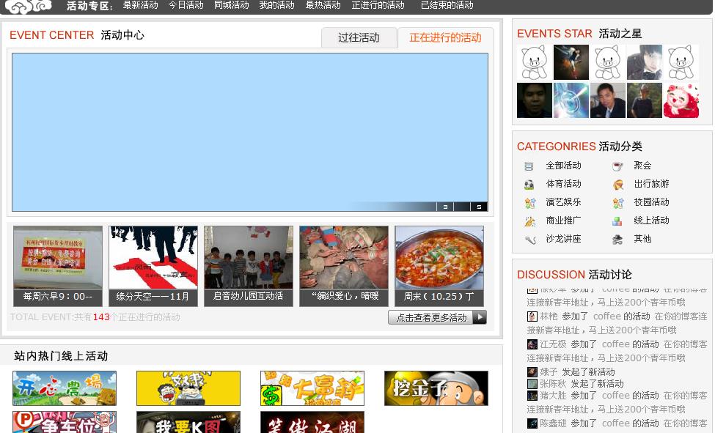Image resolution: width=715 pixels, height=433 pixels.
Task: Click the dancer photo in Events Star
Action: (x=571, y=62)
